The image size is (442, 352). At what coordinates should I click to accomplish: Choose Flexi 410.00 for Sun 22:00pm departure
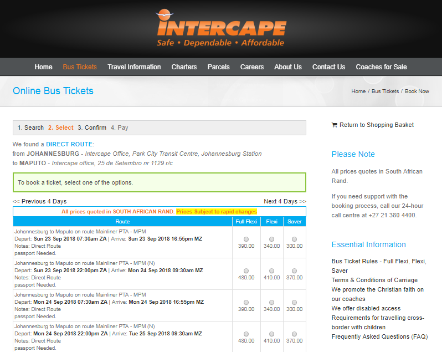click(x=271, y=271)
